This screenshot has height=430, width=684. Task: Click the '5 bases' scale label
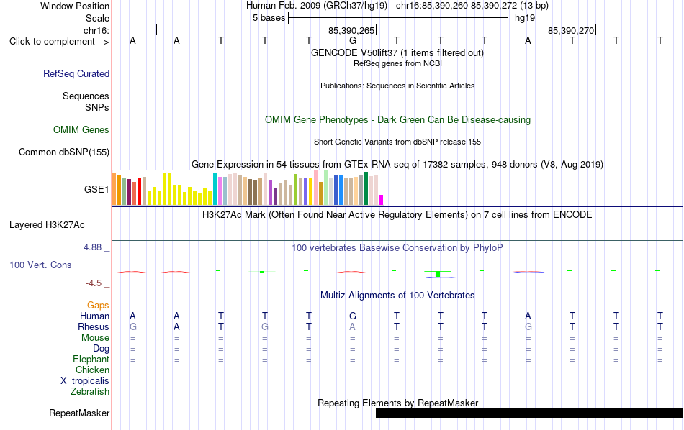pyautogui.click(x=269, y=18)
